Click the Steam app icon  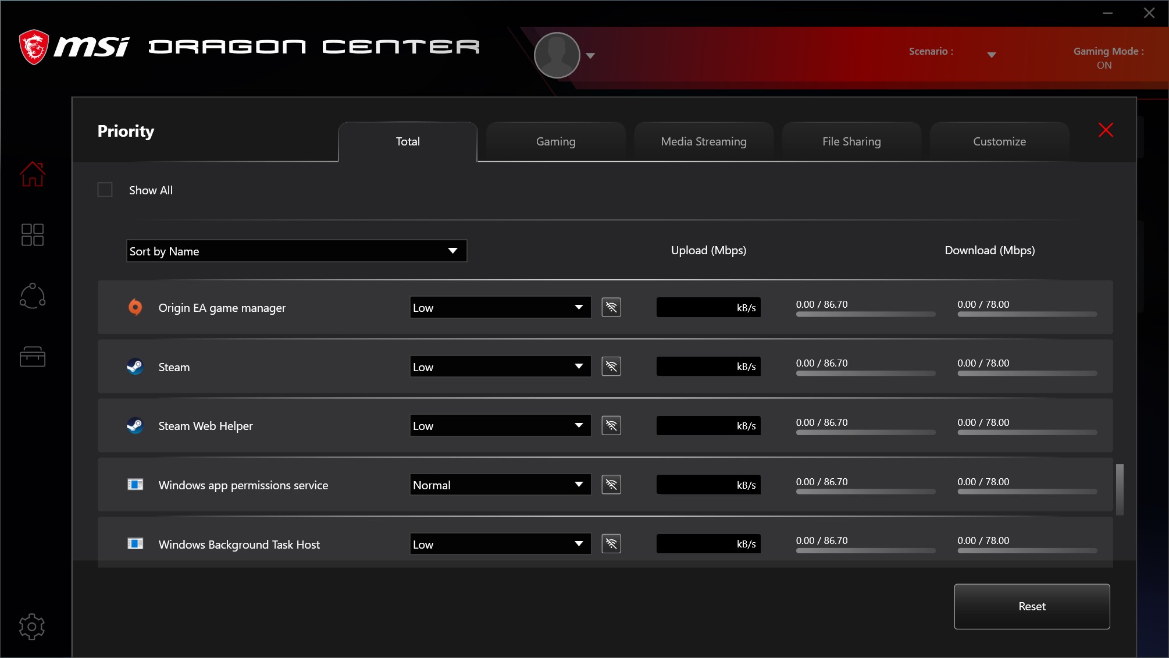[135, 367]
